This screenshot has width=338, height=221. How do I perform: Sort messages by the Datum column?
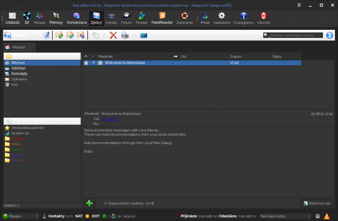coord(250,57)
